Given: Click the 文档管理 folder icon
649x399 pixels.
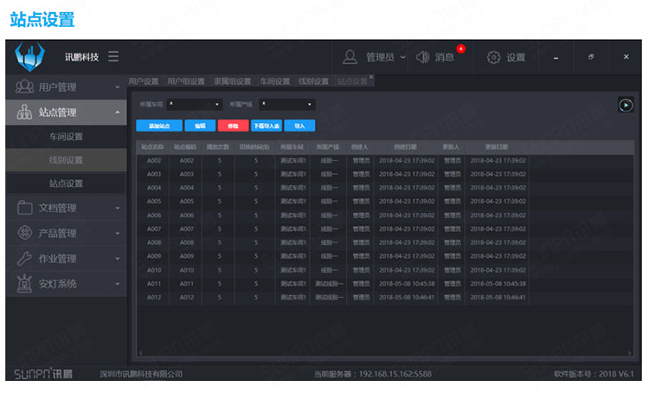Looking at the screenshot, I should pos(24,208).
